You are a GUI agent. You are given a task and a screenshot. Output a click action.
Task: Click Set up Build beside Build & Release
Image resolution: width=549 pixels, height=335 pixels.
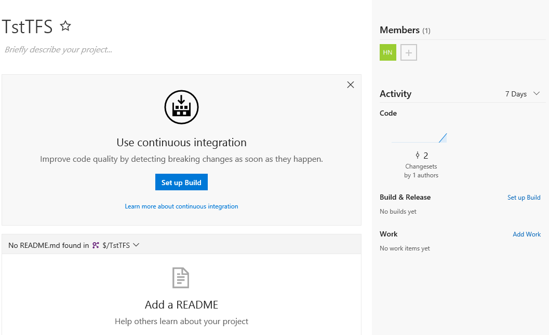tap(524, 197)
